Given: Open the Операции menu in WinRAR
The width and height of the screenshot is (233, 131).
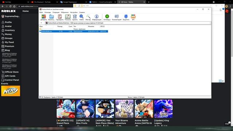Looking at the screenshot, I should pyautogui.click(x=56, y=12).
